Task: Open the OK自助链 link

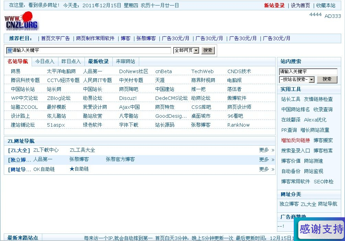Action: pos(44,169)
